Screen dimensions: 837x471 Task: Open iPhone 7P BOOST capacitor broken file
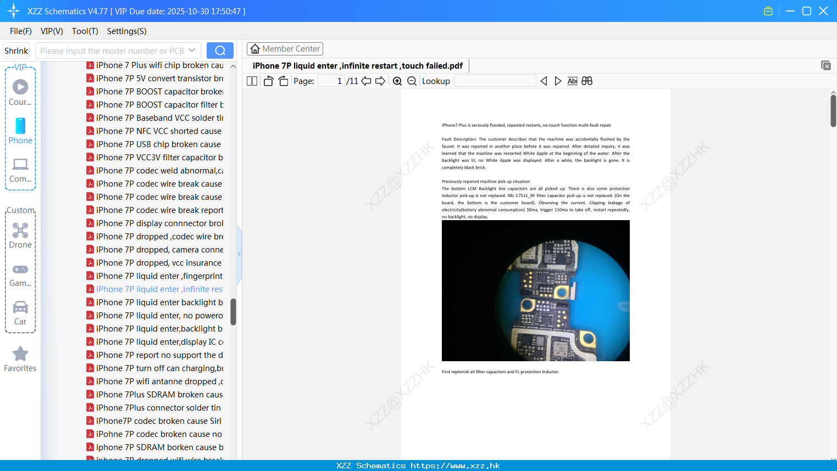[155, 92]
